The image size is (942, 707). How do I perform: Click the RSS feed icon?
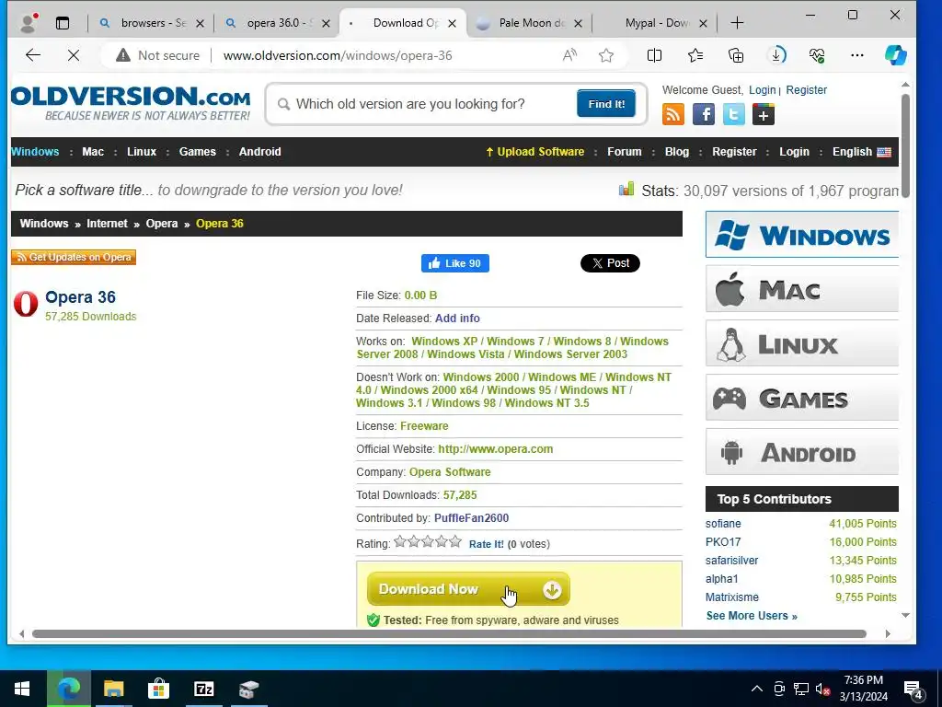[672, 114]
